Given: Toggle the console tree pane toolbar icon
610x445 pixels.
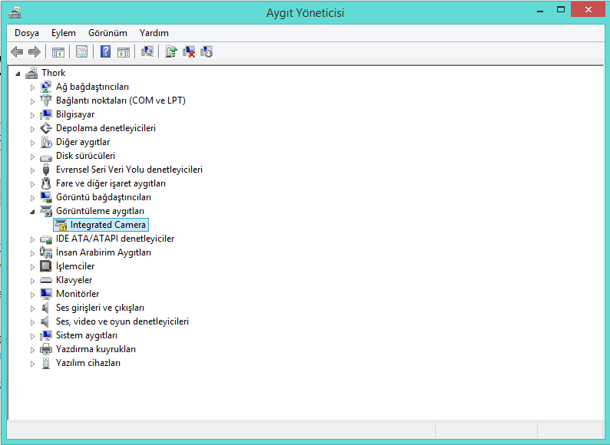Looking at the screenshot, I should pyautogui.click(x=58, y=51).
